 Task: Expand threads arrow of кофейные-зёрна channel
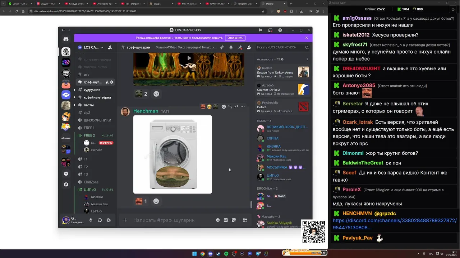tap(75, 97)
